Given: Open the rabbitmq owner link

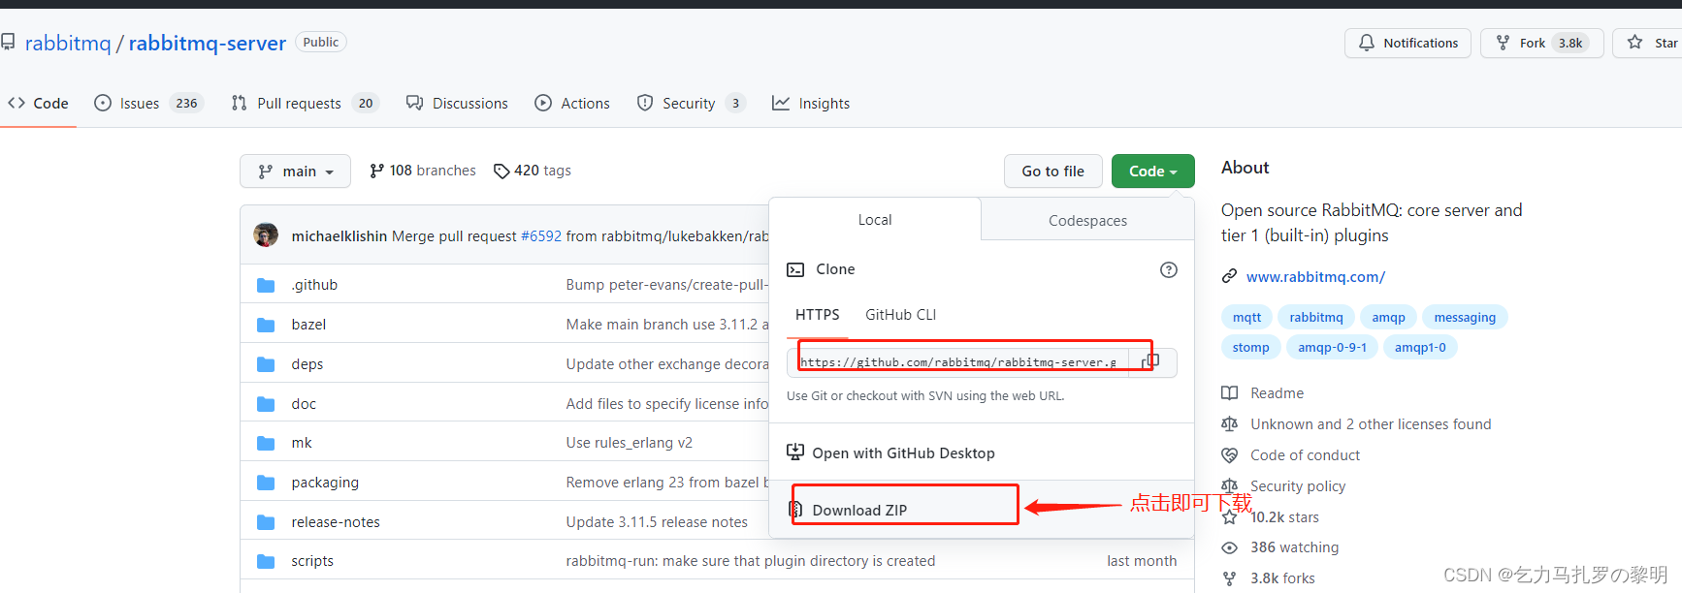Looking at the screenshot, I should coord(68,43).
